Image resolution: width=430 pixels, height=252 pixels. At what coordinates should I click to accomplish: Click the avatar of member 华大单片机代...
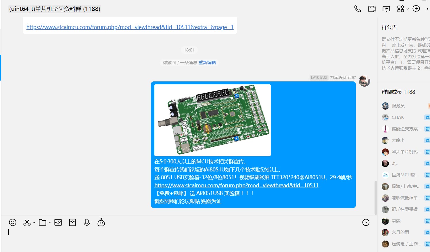(385, 152)
